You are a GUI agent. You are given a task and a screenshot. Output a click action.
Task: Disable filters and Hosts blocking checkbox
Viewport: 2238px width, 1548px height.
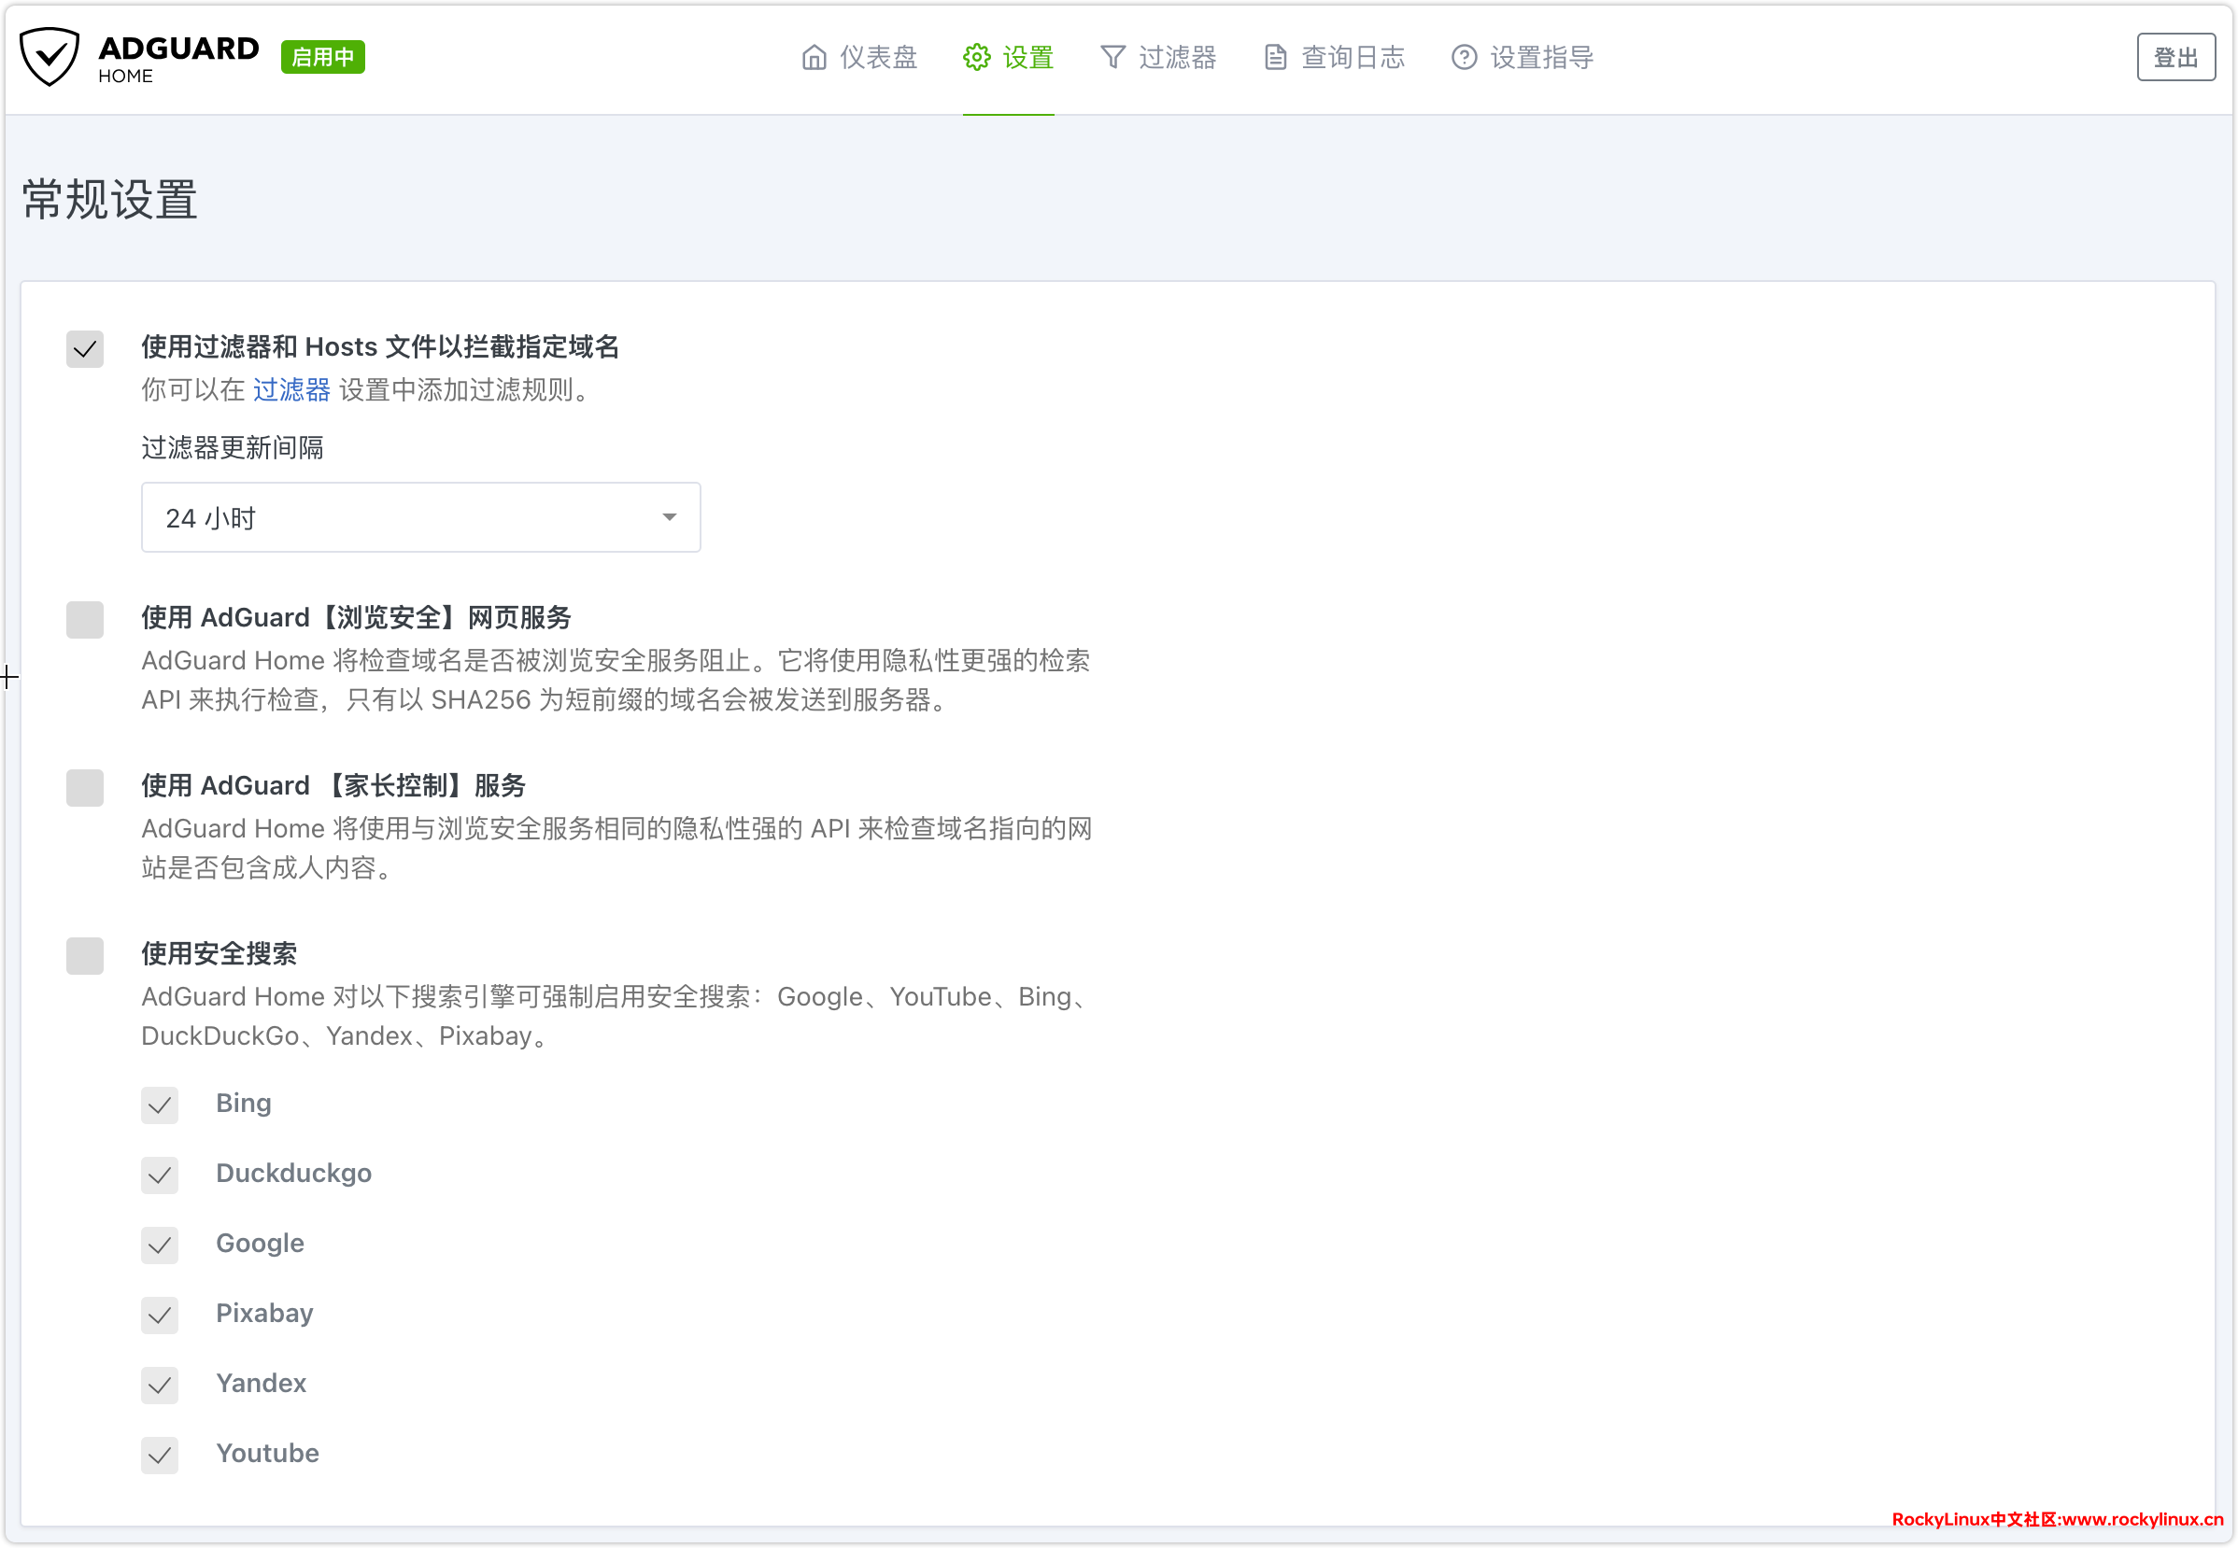coord(84,348)
